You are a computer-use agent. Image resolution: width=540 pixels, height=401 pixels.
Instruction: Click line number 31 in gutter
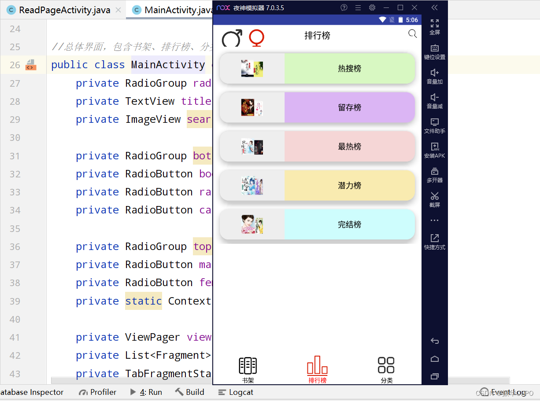(15, 156)
